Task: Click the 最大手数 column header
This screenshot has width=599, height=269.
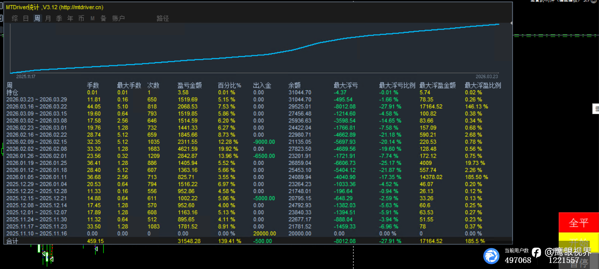Action: point(129,85)
